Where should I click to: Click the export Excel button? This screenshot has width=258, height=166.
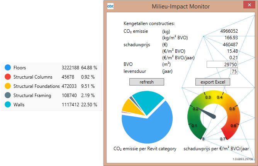pyautogui.click(x=212, y=82)
